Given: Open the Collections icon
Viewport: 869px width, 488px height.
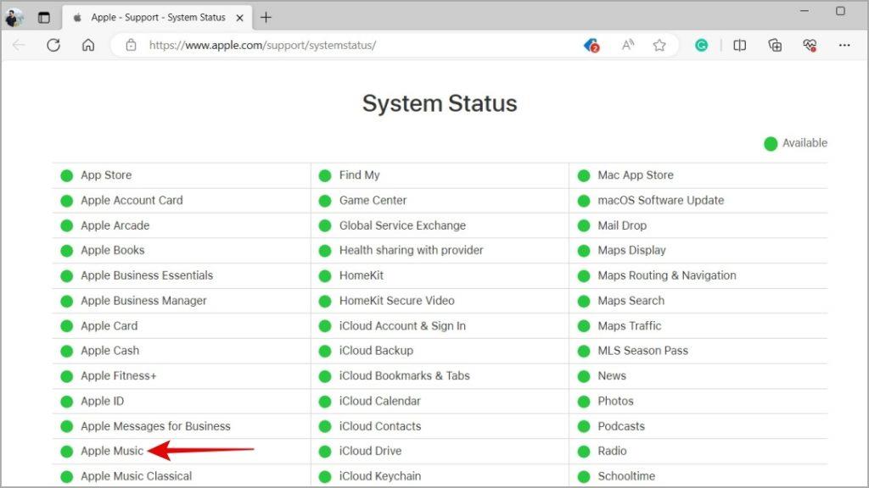Looking at the screenshot, I should point(775,46).
